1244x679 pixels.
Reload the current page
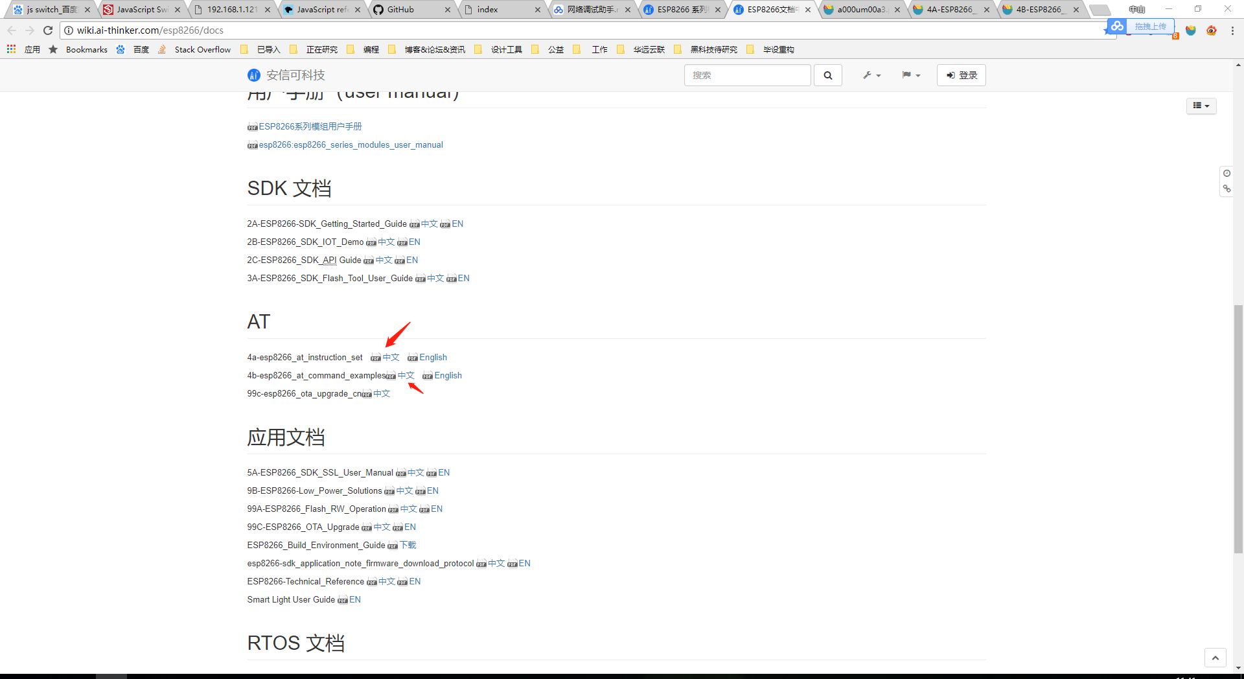[x=48, y=30]
